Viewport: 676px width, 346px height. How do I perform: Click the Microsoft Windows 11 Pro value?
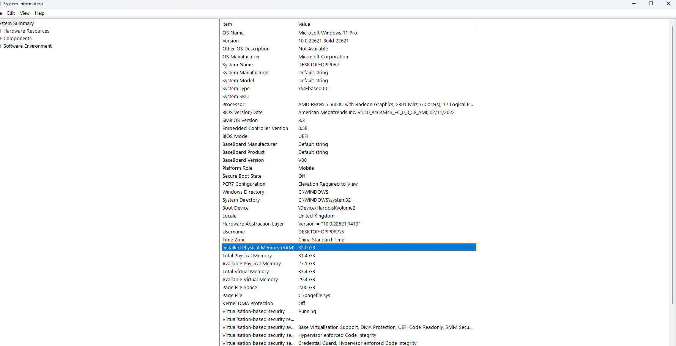[x=328, y=33]
